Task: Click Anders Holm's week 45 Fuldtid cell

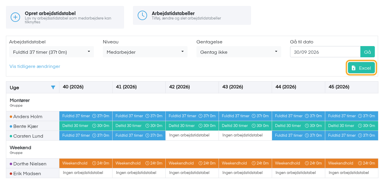Action: click(352, 116)
